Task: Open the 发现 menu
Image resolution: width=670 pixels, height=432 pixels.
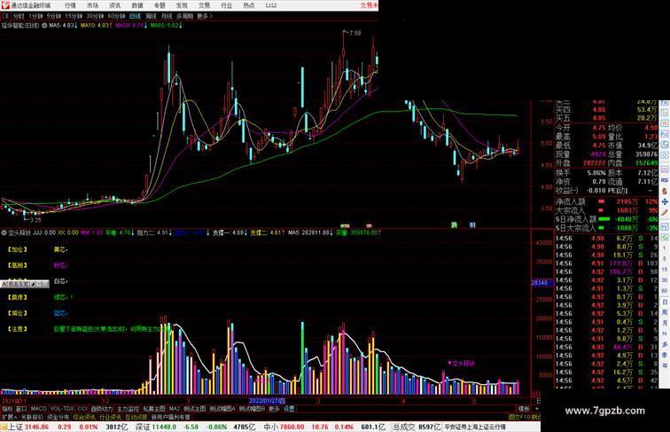Action: point(182,5)
